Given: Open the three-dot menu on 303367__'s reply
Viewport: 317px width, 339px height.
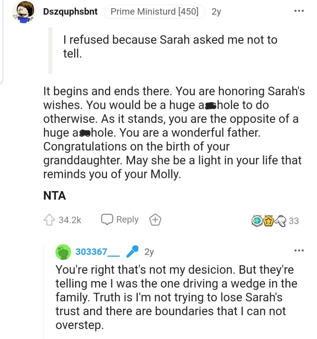Looking at the screenshot, I should point(298,251).
